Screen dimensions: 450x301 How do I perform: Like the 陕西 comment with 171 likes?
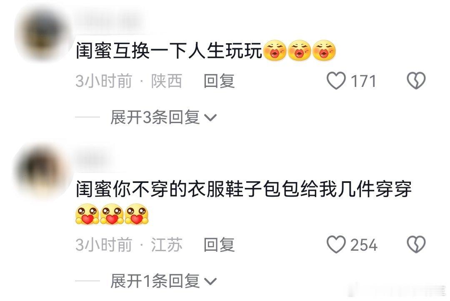click(x=336, y=81)
